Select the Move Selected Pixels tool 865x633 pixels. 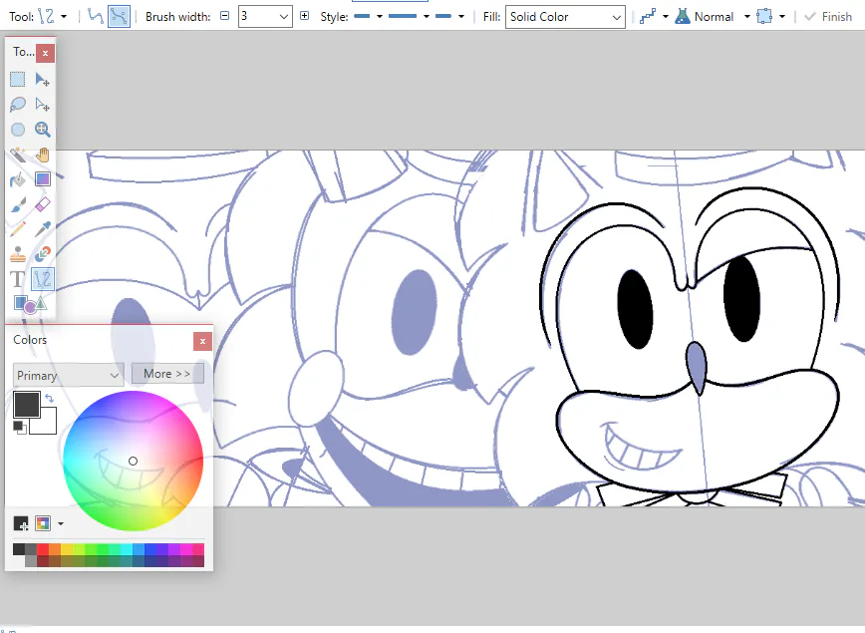[43, 80]
